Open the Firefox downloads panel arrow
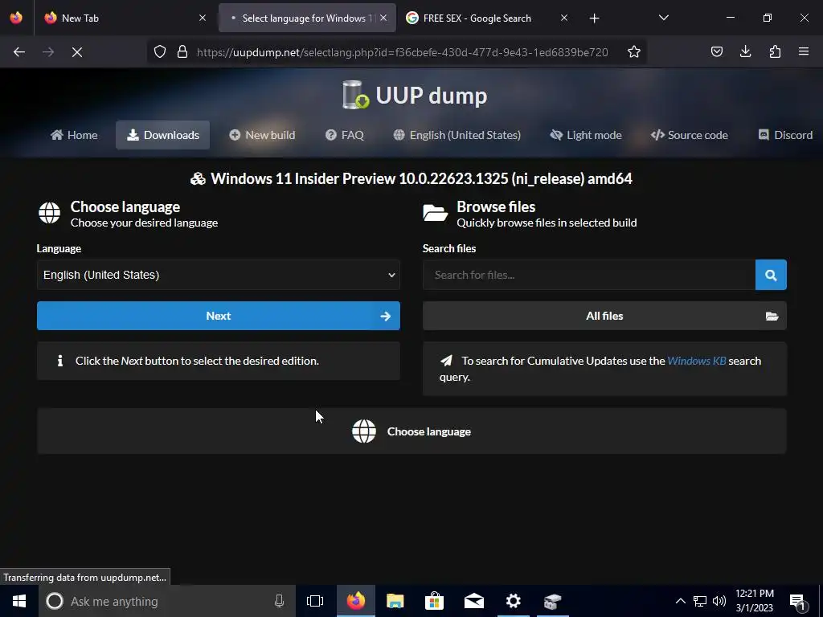823x617 pixels. 745,51
